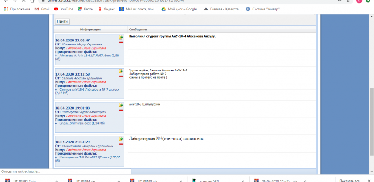Image resolution: width=374 pixels, height=182 pixels.
Task: Click recipient Потёмкина Елена Борисовна in 17.04.2020 message
Action: (x=86, y=82)
